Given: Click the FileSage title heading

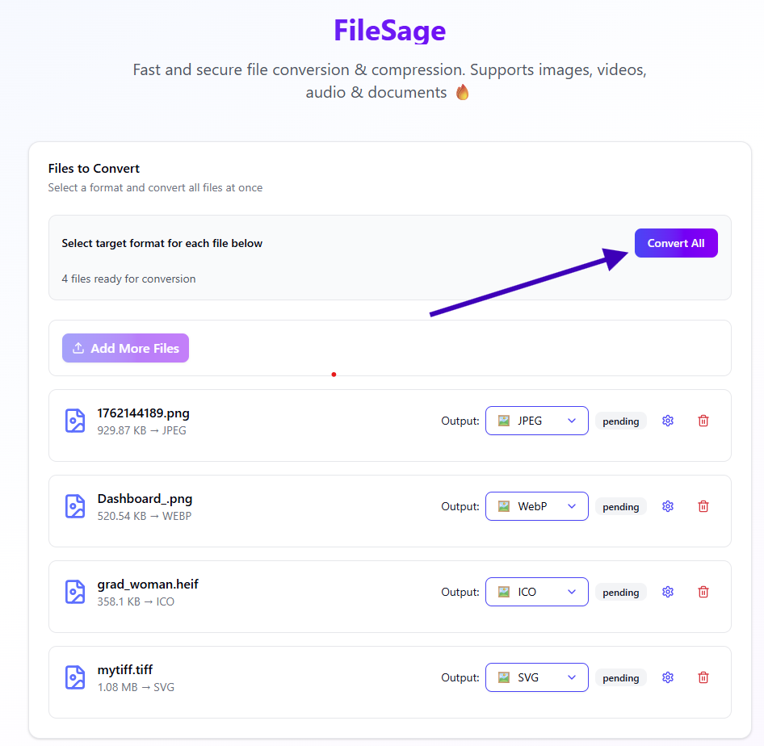Looking at the screenshot, I should [x=389, y=31].
